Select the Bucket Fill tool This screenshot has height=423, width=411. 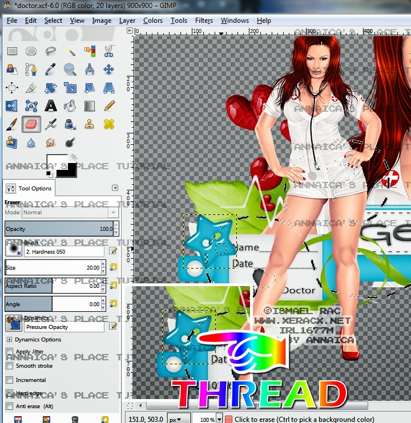tap(70, 106)
